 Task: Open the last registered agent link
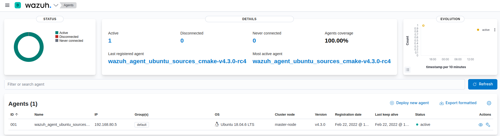tap(177, 61)
